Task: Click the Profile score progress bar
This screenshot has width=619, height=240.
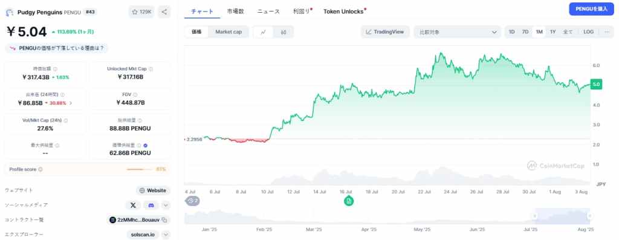Action: pos(140,169)
